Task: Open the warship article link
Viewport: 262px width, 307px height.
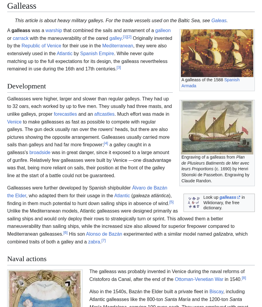Action: click(x=54, y=31)
